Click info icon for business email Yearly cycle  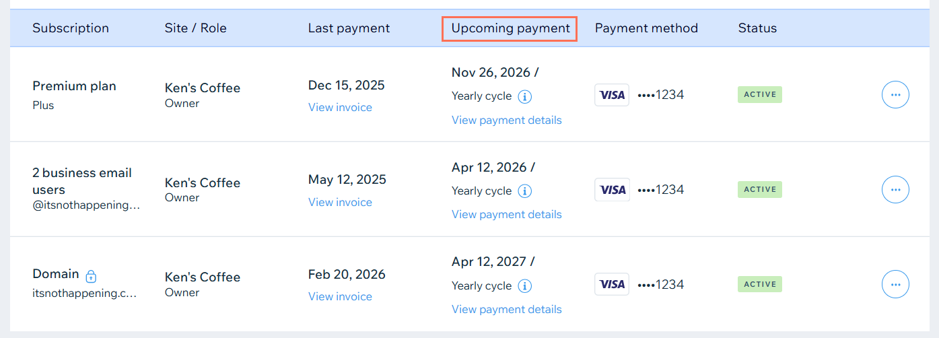(x=525, y=191)
